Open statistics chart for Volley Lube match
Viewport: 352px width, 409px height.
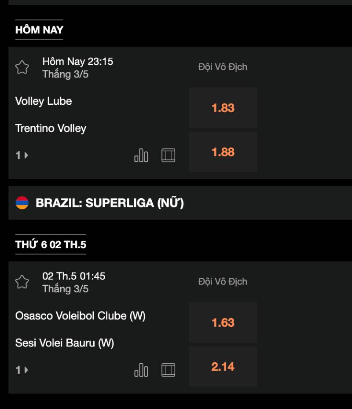[141, 155]
